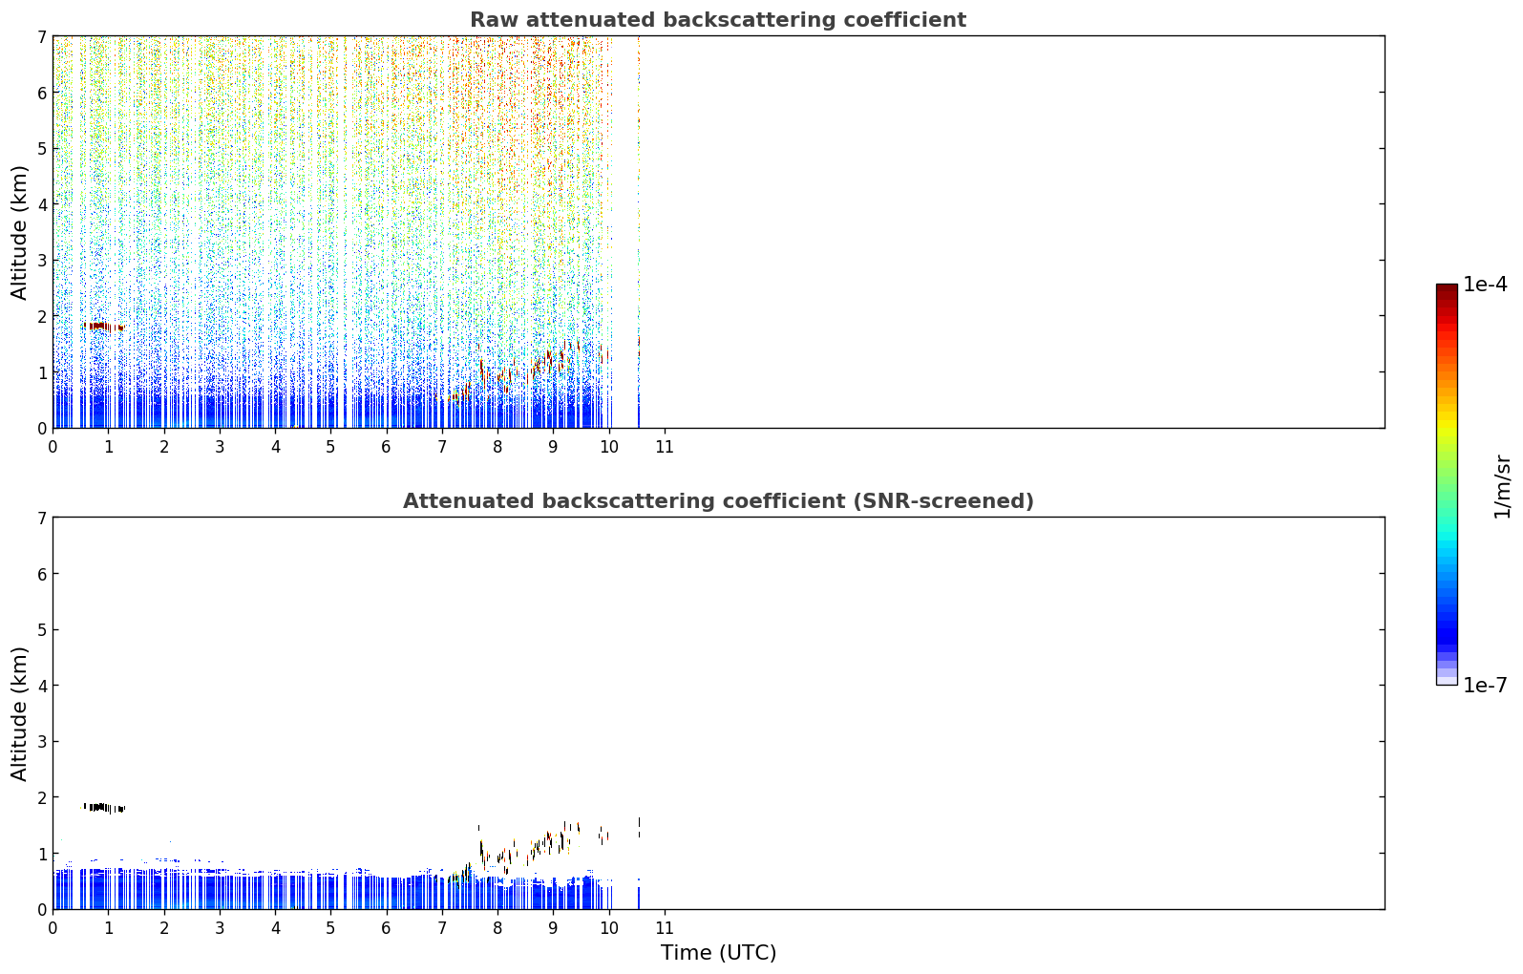
Task: Click the time tick 11 on bottom plot
Action: click(665, 928)
